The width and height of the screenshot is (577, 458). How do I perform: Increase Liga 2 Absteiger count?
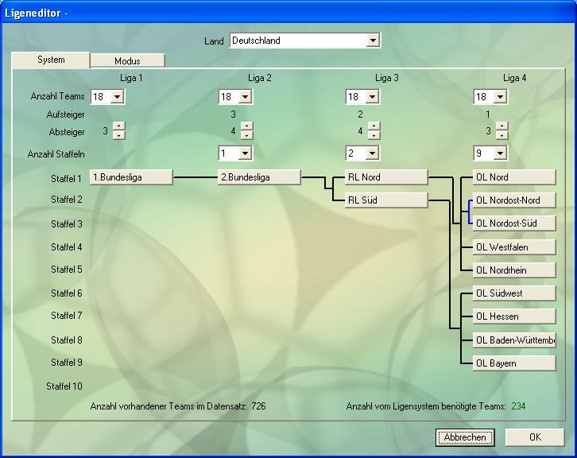(x=246, y=126)
